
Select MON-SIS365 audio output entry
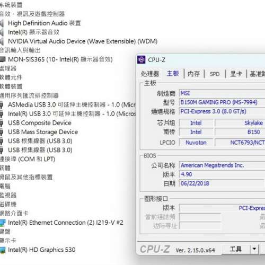coord(60,59)
